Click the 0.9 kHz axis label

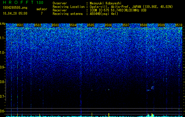[2, 67]
